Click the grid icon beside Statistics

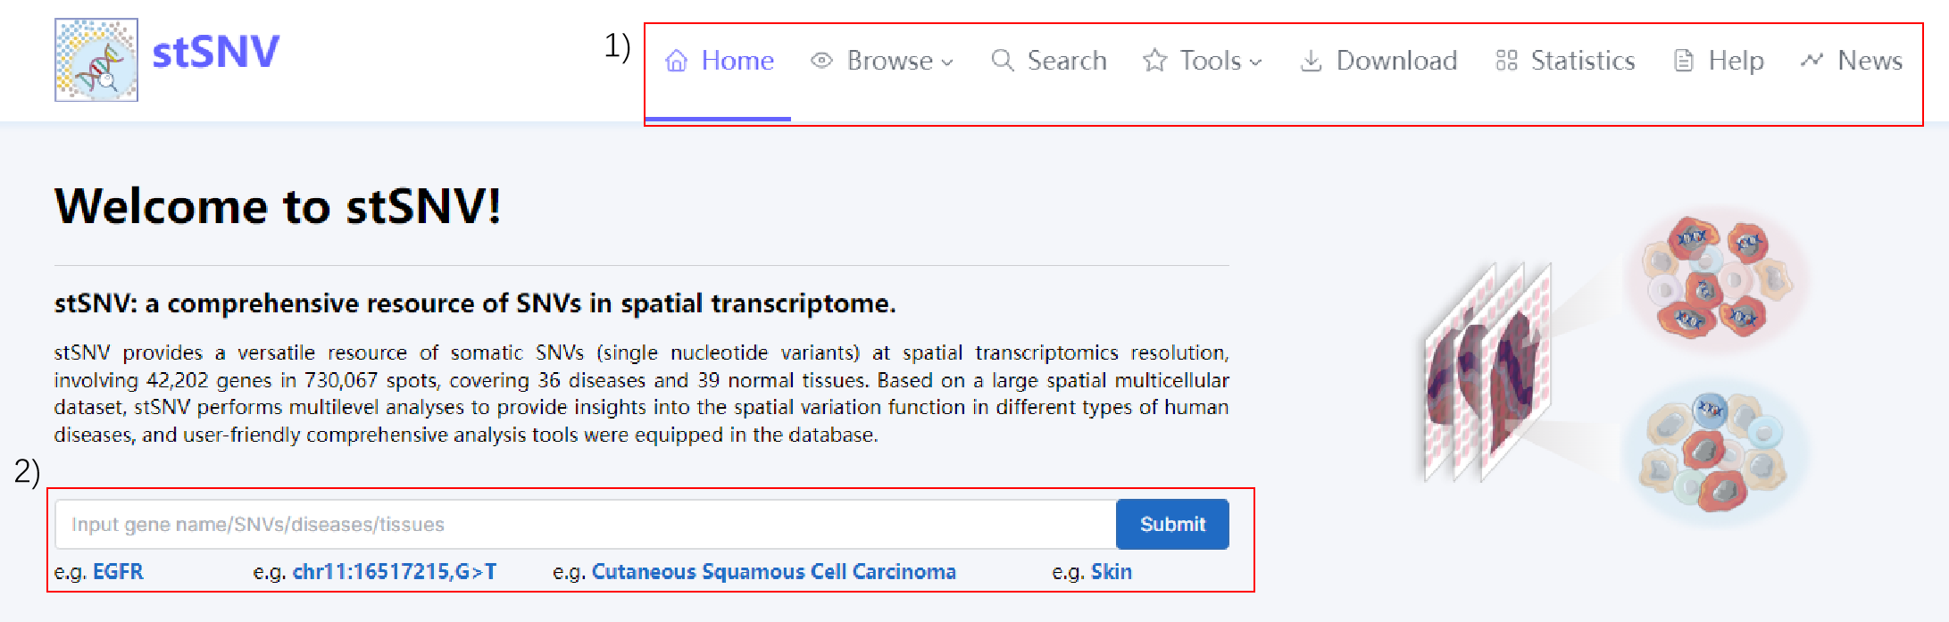tap(1506, 61)
